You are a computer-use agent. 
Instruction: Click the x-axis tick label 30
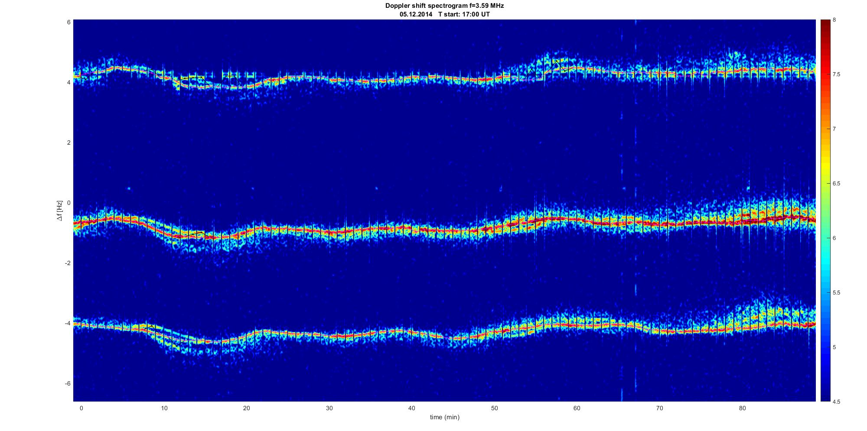click(329, 408)
